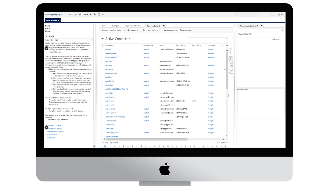
Task: Click the Home icon in the top navigation bar
Action: point(80,14)
